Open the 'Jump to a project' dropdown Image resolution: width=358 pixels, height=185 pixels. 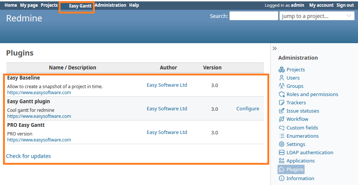(317, 16)
